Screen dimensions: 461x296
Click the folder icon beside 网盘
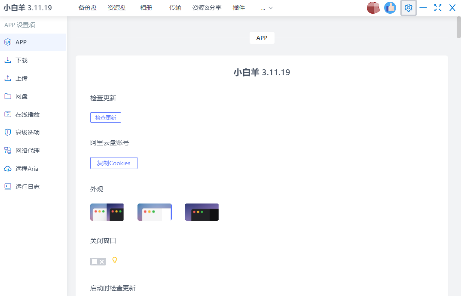click(8, 96)
